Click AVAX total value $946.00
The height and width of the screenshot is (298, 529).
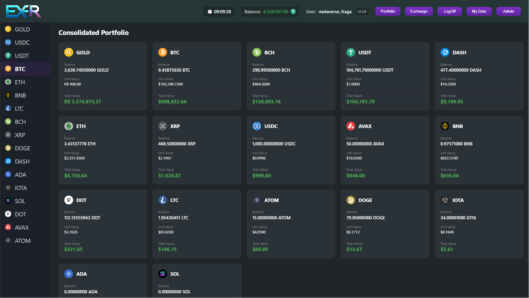pyautogui.click(x=356, y=176)
